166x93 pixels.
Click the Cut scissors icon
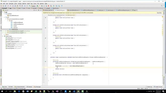[13, 6]
